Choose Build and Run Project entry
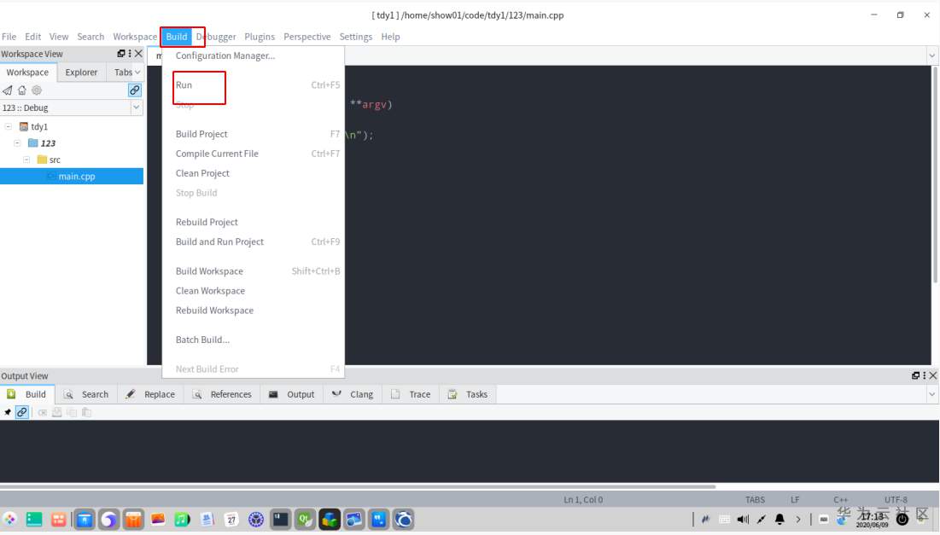Image resolution: width=940 pixels, height=535 pixels. (x=254, y=242)
